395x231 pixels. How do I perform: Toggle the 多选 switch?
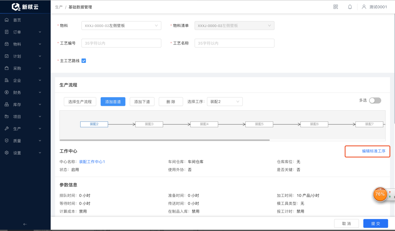point(375,100)
